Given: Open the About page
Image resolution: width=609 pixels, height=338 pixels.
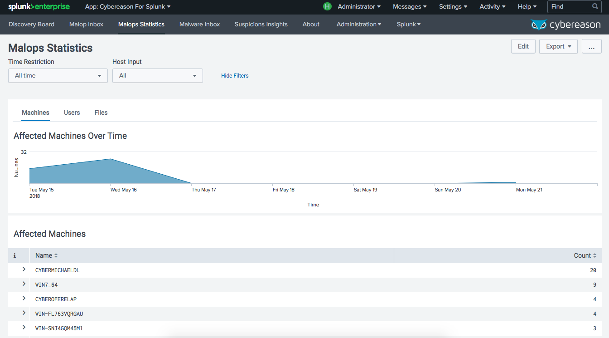Looking at the screenshot, I should 311,24.
